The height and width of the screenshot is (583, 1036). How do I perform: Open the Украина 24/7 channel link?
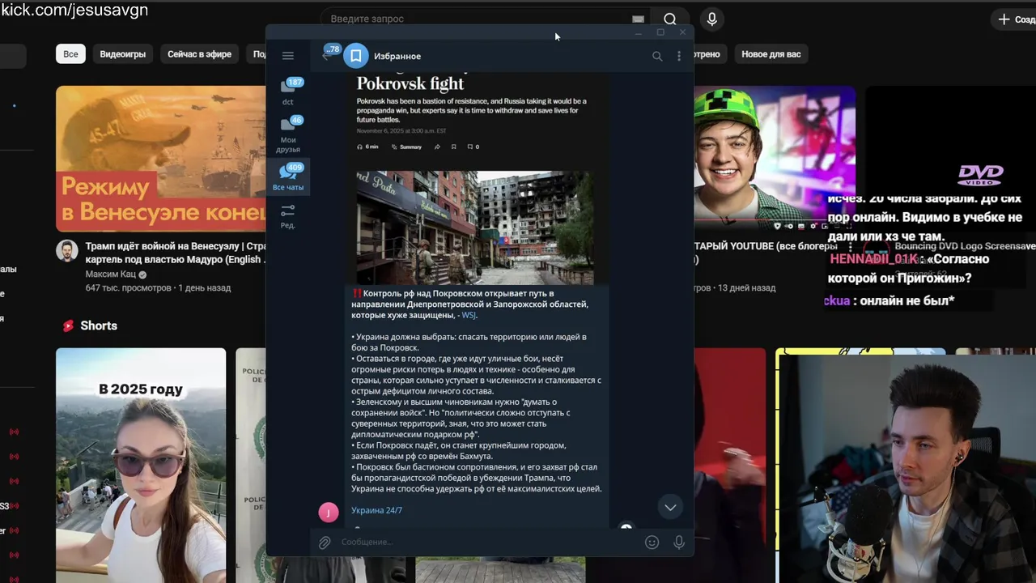pyautogui.click(x=376, y=510)
